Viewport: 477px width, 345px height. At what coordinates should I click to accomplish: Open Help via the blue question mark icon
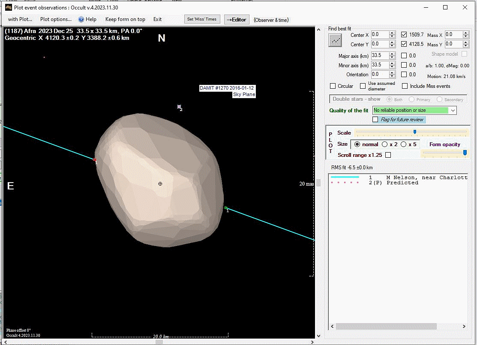click(81, 19)
